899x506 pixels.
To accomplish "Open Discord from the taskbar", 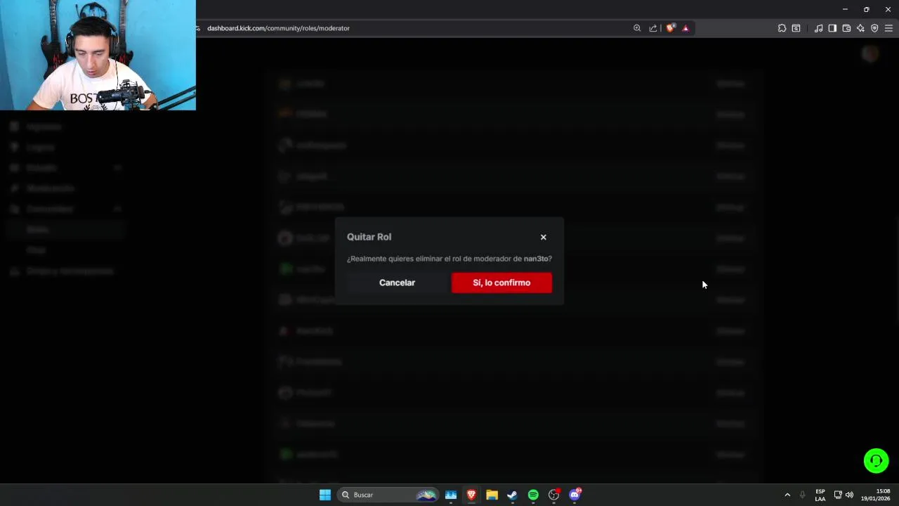I will [x=575, y=495].
